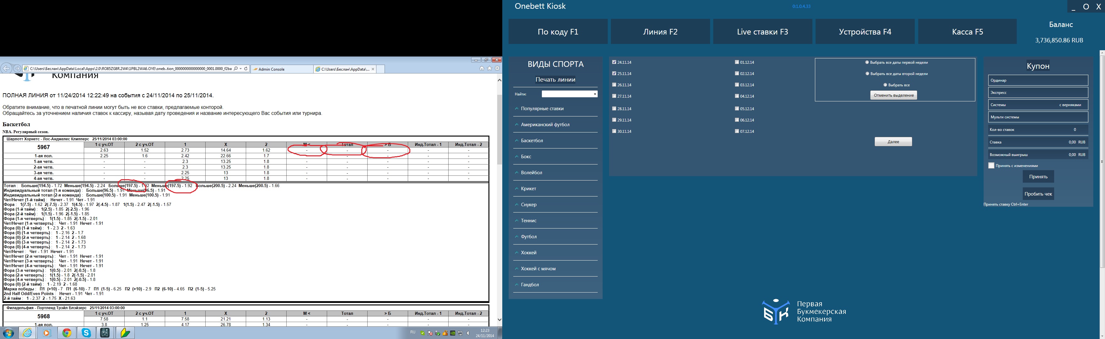Select 'Экспресс' coupon type
This screenshot has width=1105, height=339.
(1038, 93)
